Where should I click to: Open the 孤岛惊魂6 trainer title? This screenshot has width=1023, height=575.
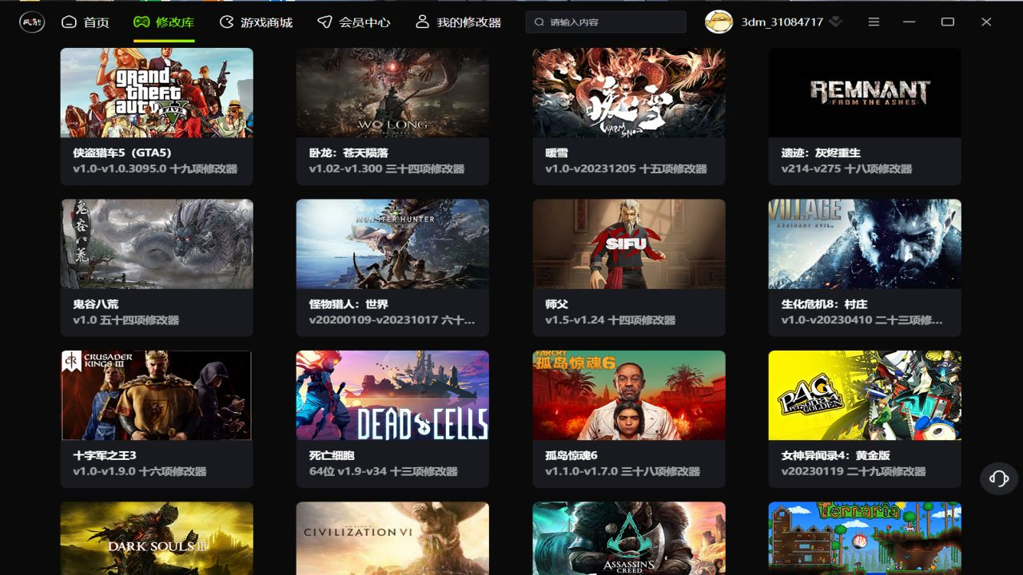point(571,455)
